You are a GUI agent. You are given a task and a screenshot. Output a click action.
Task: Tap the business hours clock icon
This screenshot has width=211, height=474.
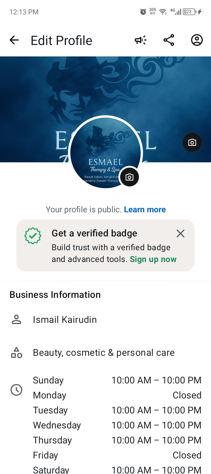pos(16,390)
